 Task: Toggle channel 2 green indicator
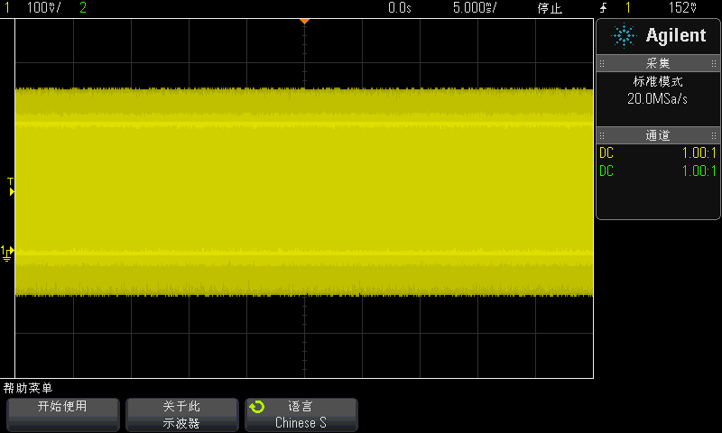point(83,8)
